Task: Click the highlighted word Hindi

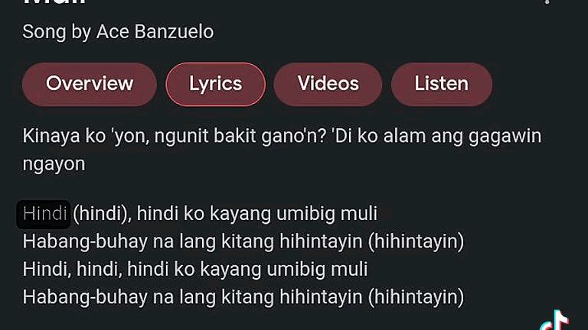Action: pyautogui.click(x=44, y=214)
